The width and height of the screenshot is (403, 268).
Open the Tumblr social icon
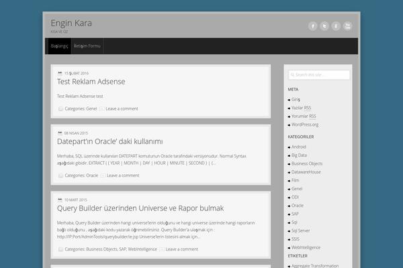coord(336,26)
